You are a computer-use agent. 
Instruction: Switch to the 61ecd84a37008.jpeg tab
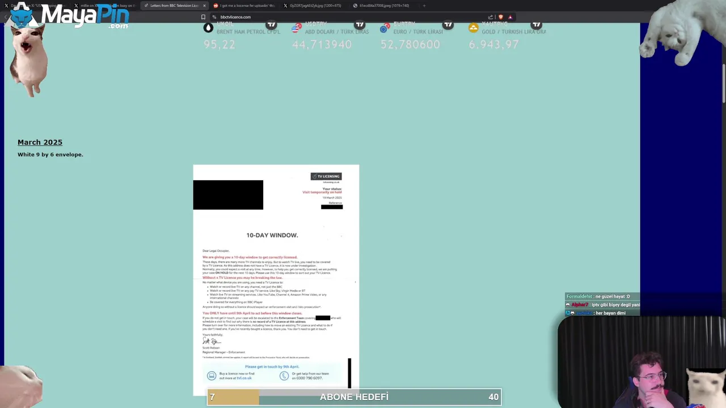click(383, 6)
